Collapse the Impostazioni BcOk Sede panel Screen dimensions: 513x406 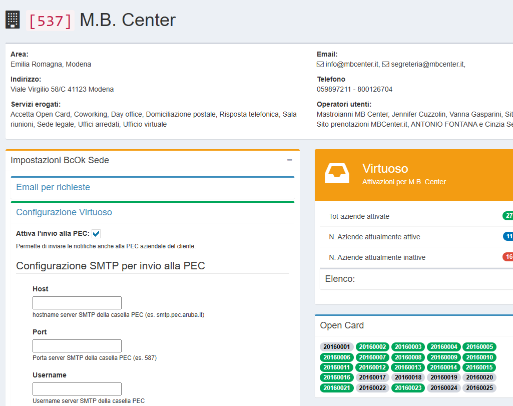pos(290,160)
